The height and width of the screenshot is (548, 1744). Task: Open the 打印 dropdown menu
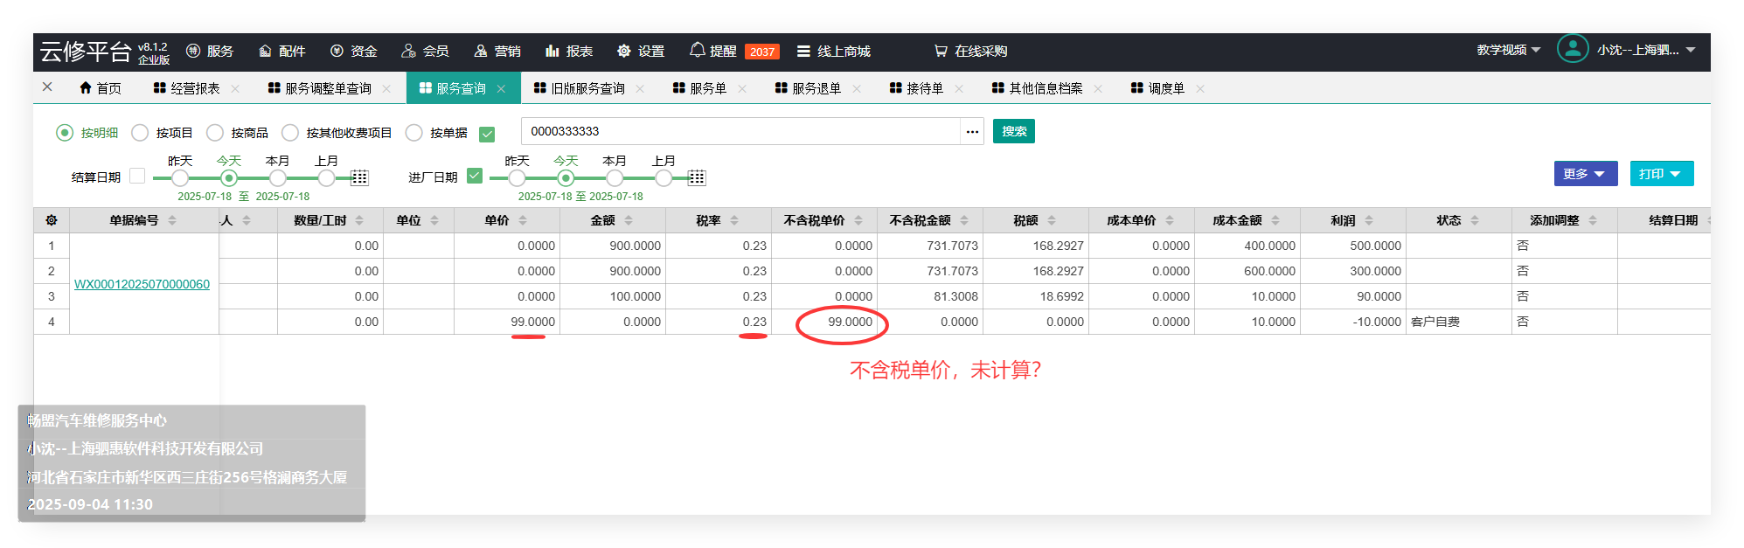pyautogui.click(x=1661, y=174)
